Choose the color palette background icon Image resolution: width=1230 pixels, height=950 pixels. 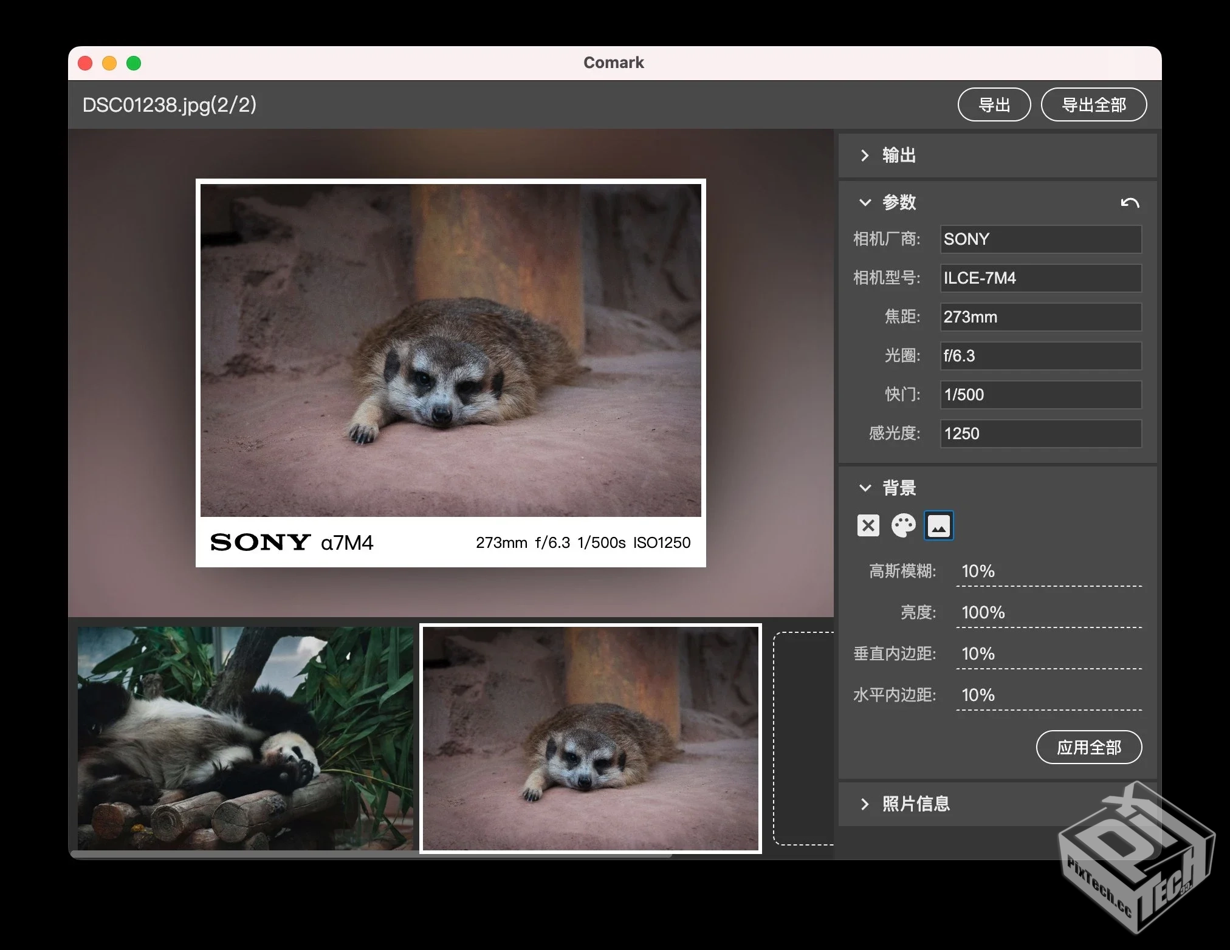point(903,525)
